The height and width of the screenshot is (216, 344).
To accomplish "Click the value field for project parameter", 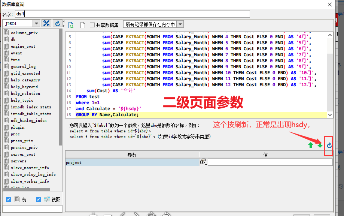I will (270, 162).
